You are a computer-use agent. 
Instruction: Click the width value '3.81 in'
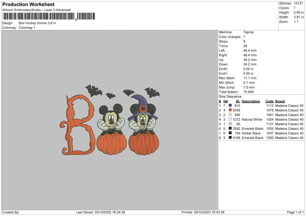pyautogui.click(x=298, y=17)
